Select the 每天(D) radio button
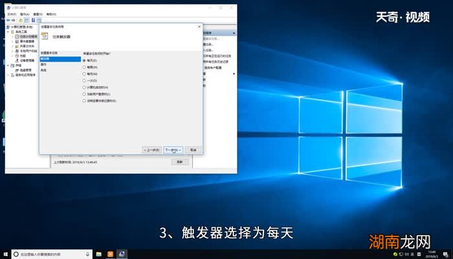 pos(84,61)
